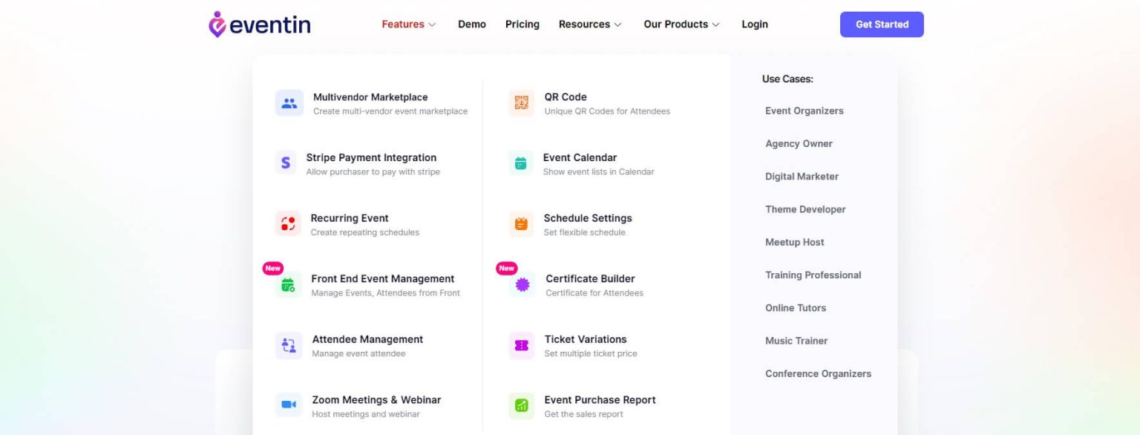Click the Ticket Variations icon

tap(521, 344)
